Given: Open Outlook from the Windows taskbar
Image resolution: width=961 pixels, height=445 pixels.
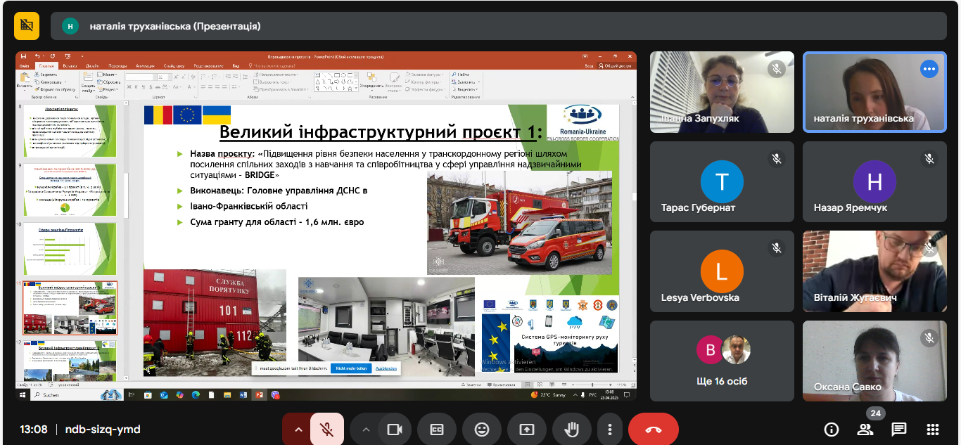Looking at the screenshot, I should click(x=163, y=395).
